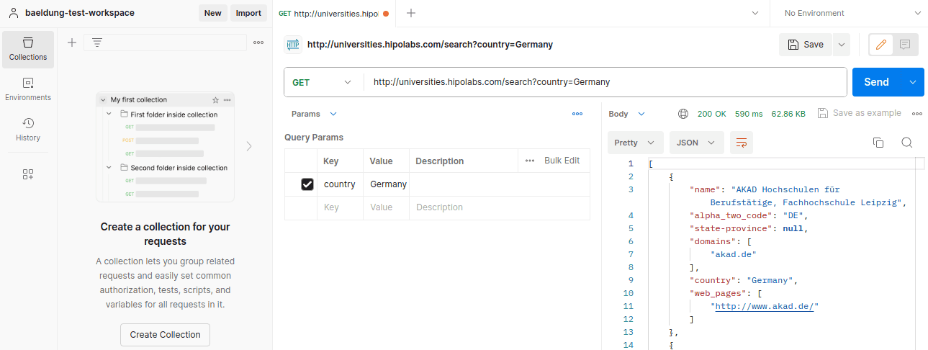Toggle response line wrap icon
The height and width of the screenshot is (350, 928).
coord(741,143)
